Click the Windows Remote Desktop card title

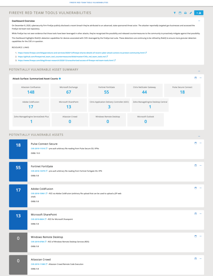click(47, 237)
